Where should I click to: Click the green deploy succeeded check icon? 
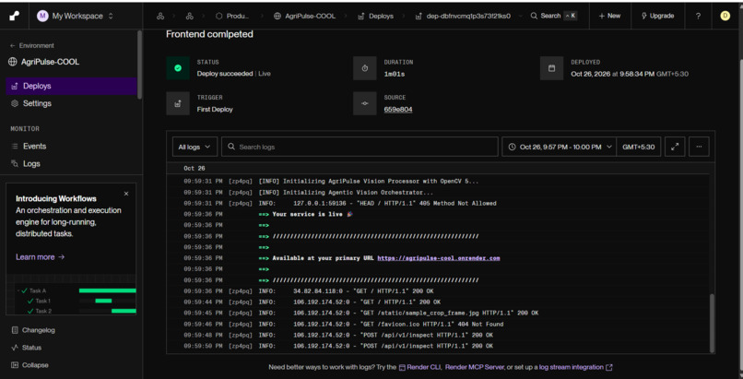point(178,68)
